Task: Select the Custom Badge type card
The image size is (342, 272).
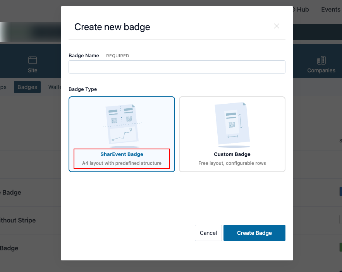Action: (x=232, y=134)
